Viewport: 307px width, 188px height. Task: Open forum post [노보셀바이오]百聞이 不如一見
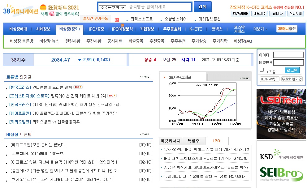[37, 154]
